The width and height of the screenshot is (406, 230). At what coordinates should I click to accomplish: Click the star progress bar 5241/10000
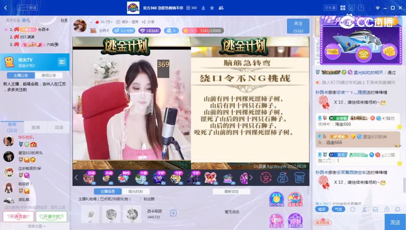click(x=203, y=31)
